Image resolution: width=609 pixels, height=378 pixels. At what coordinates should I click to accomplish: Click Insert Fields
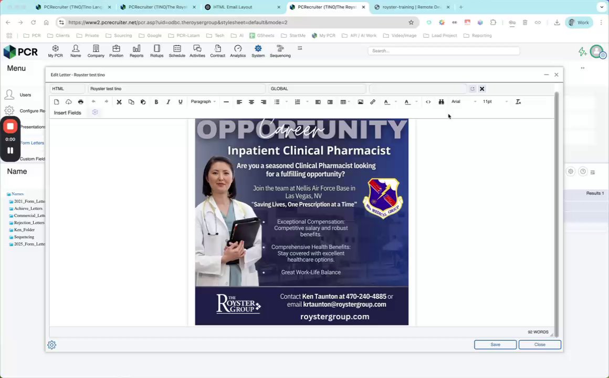(x=68, y=113)
